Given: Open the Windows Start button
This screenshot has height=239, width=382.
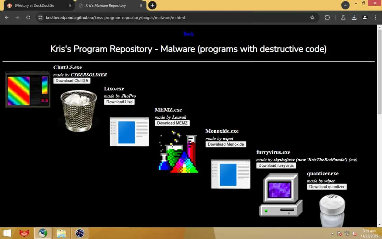Looking at the screenshot, I should point(7,233).
